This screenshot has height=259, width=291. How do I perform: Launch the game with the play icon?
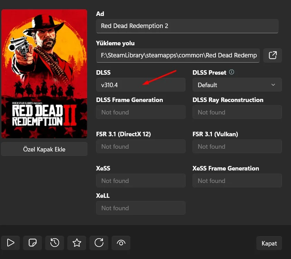10,243
